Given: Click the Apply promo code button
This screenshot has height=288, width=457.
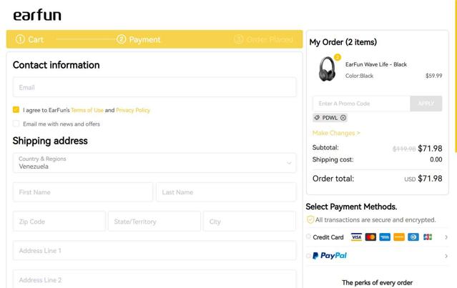Looking at the screenshot, I should pos(426,104).
